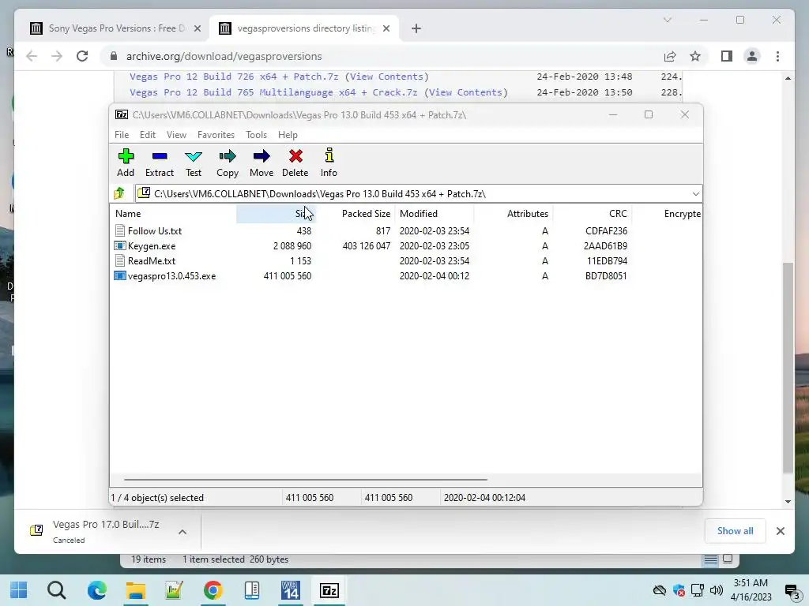The width and height of the screenshot is (809, 606).
Task: Open the Info toolbar icon
Action: click(x=329, y=163)
